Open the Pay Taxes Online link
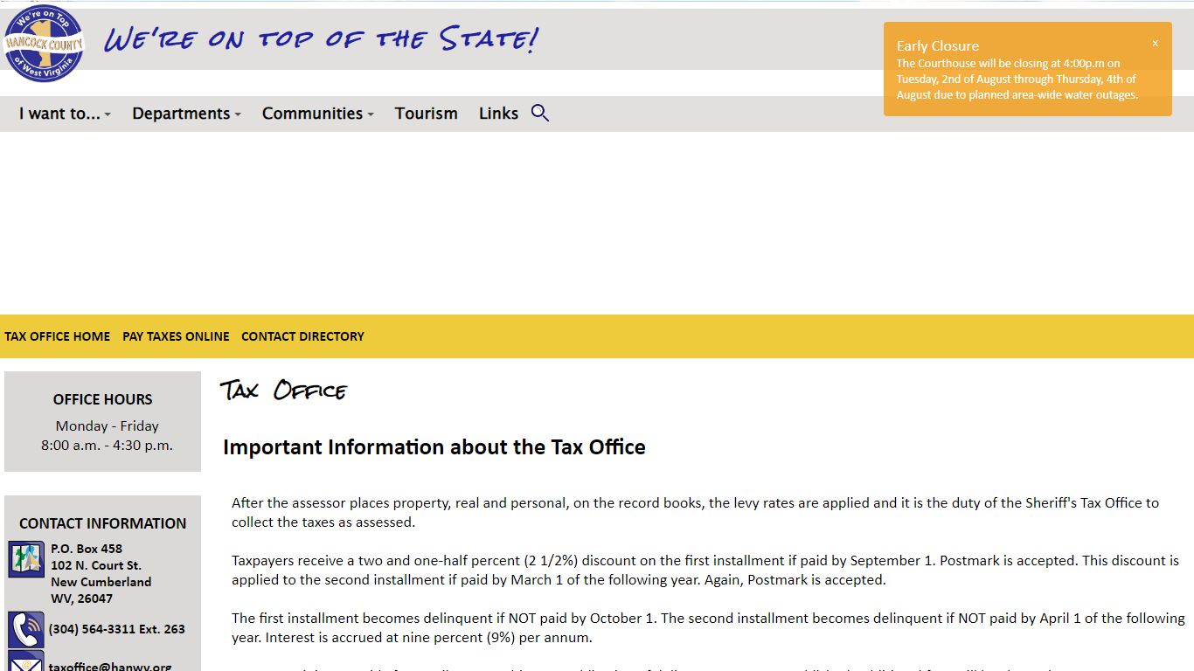 coord(176,336)
